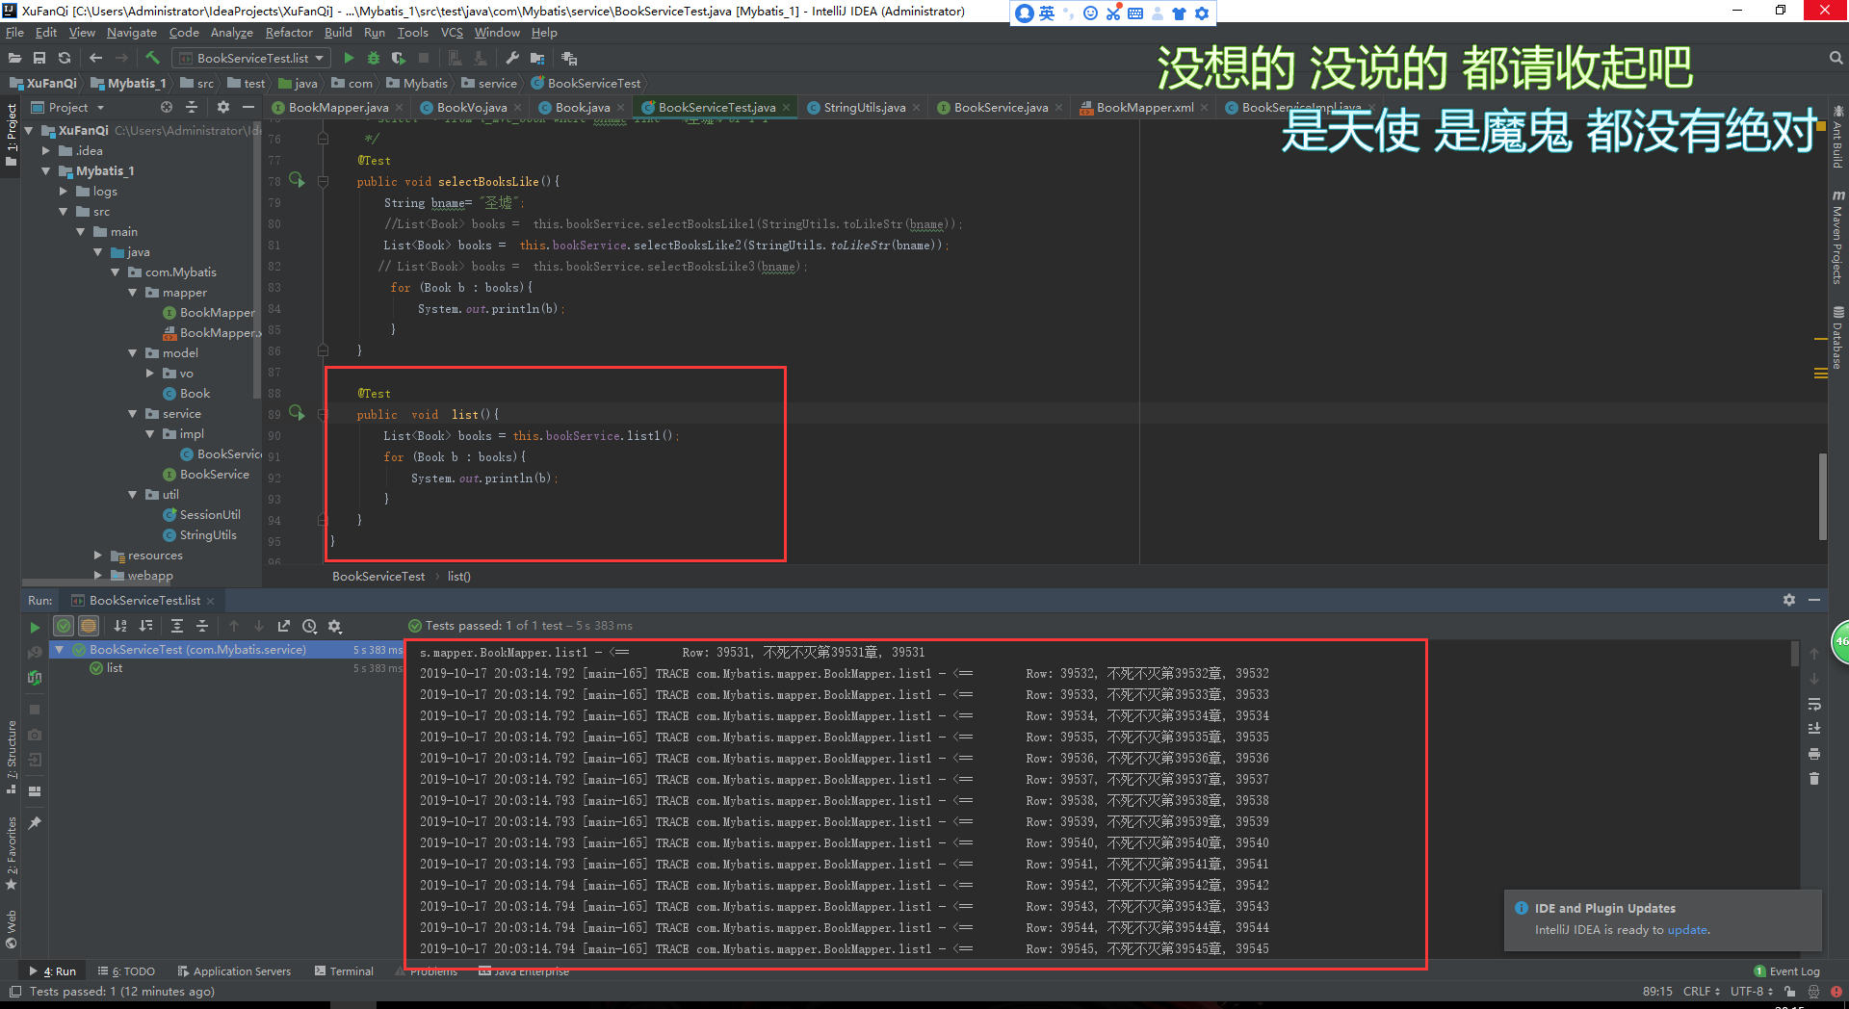1849x1009 pixels.
Task: Toggle show ignored tests button
Action: (x=89, y=626)
